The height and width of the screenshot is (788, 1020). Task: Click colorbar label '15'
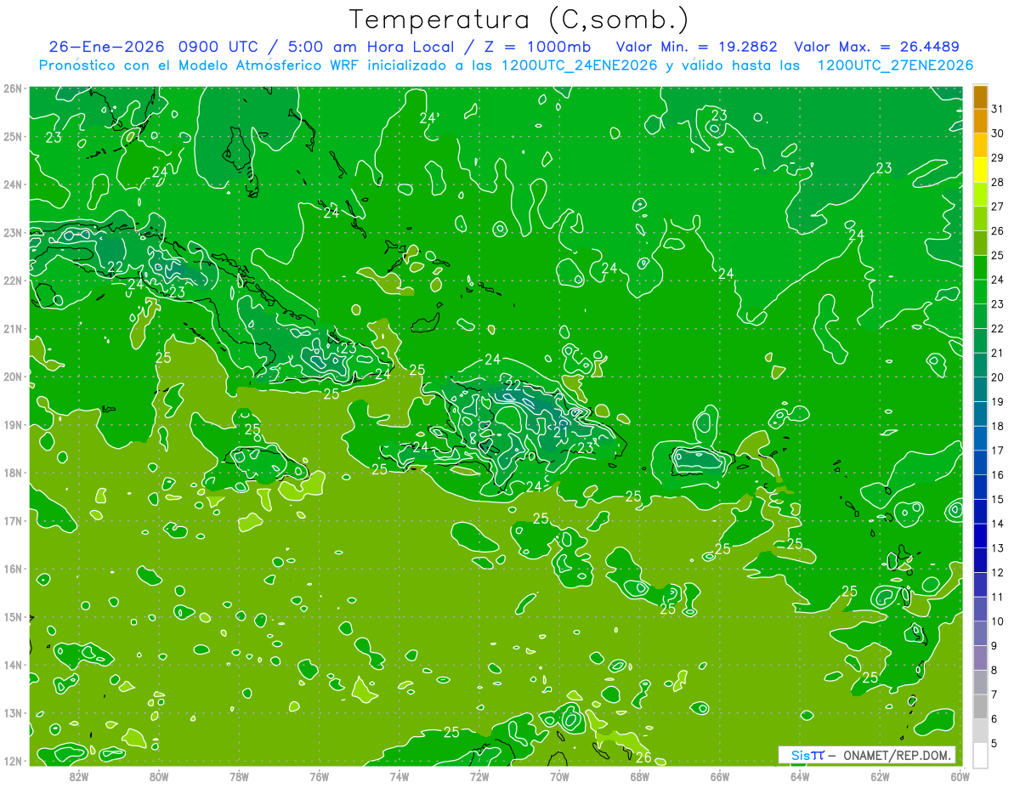pyautogui.click(x=998, y=499)
